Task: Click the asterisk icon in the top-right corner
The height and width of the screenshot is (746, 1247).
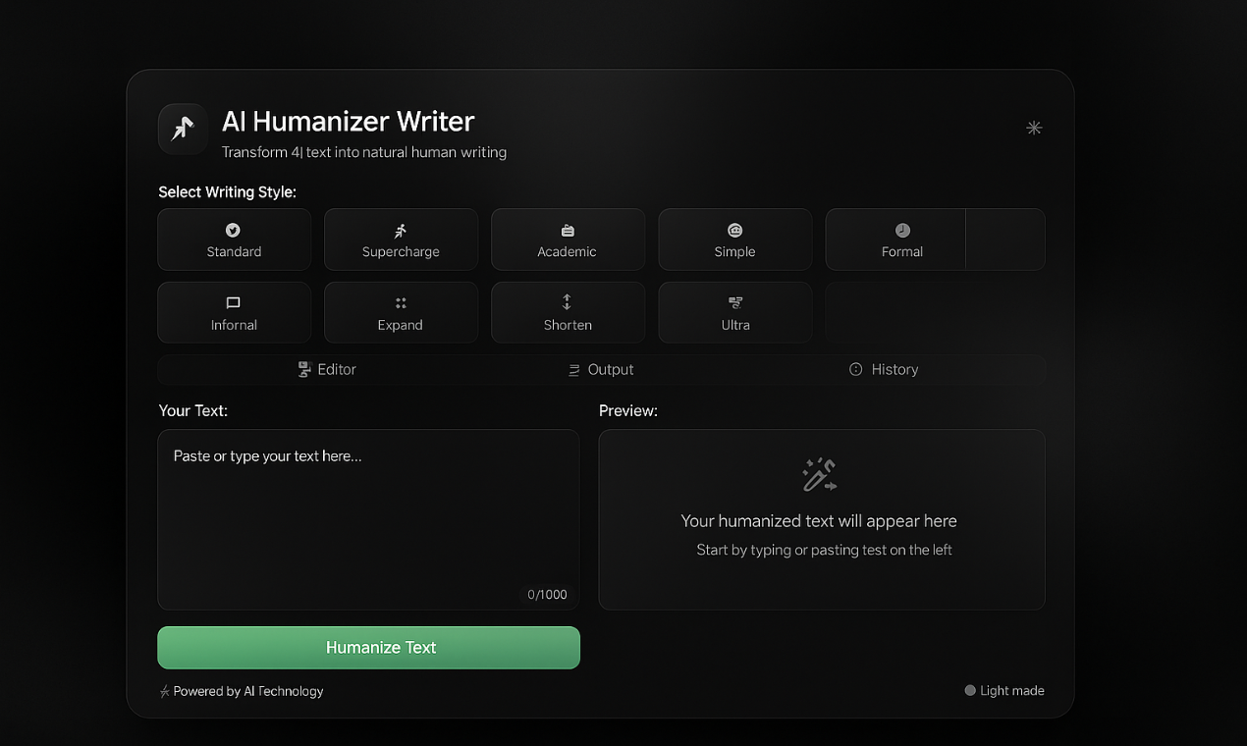Action: tap(1034, 128)
